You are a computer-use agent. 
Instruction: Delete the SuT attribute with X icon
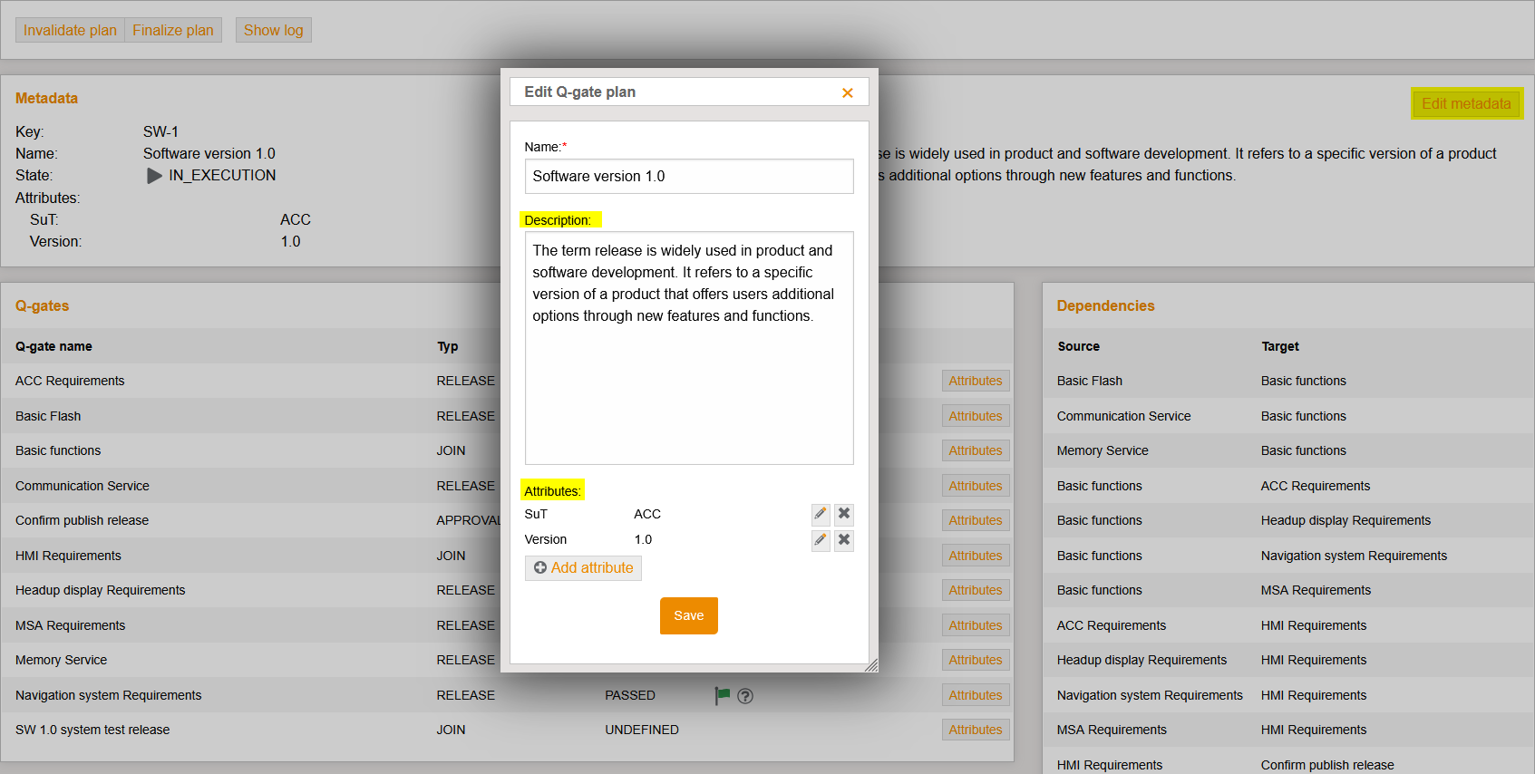(844, 514)
